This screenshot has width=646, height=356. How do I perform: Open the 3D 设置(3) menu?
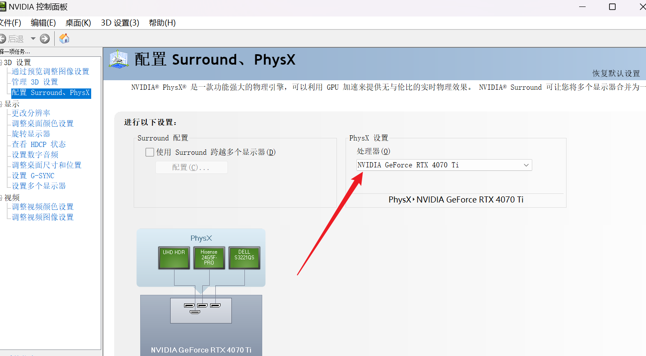click(x=120, y=23)
